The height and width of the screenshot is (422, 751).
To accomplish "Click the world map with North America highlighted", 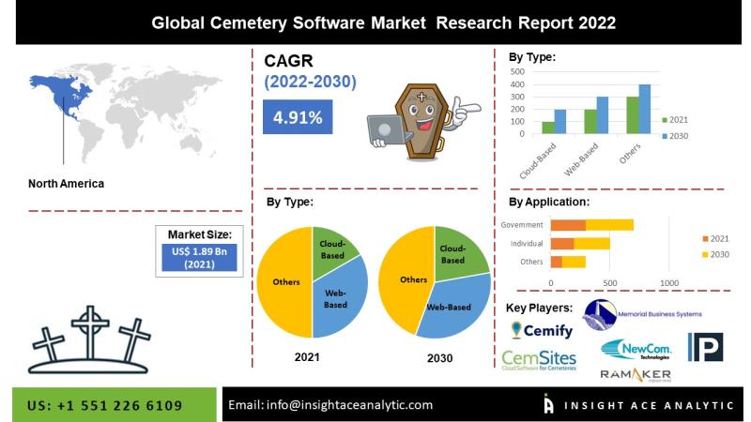I will tap(126, 113).
